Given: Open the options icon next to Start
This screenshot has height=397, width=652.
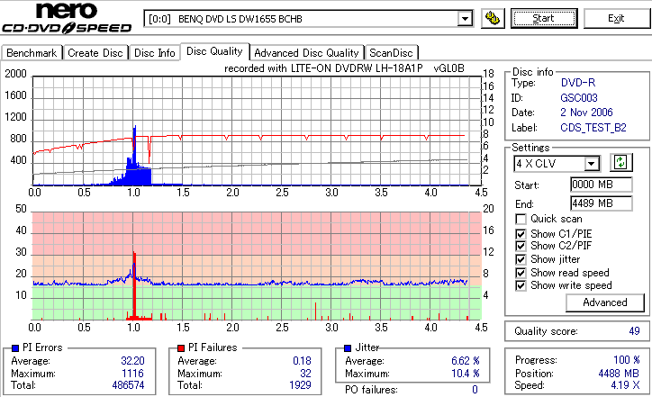Looking at the screenshot, I should [493, 18].
